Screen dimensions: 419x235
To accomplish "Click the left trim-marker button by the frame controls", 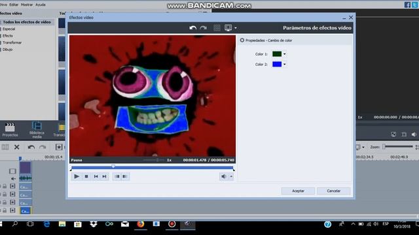I will pyautogui.click(x=117, y=176).
